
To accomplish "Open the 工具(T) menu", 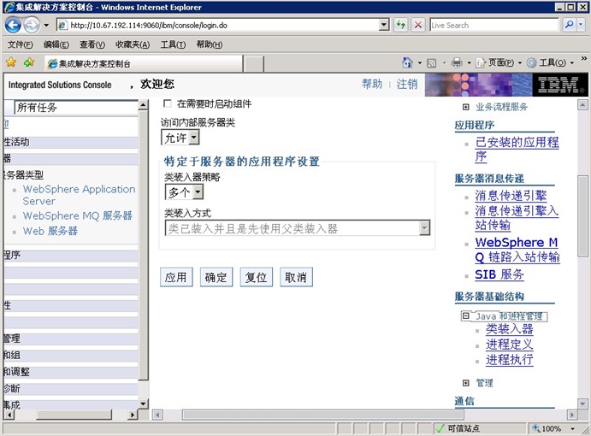I will pos(173,44).
